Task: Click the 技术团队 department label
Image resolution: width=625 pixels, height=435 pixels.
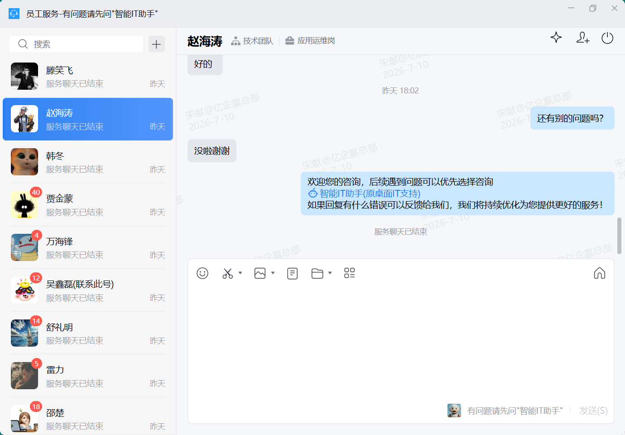Action: [258, 41]
